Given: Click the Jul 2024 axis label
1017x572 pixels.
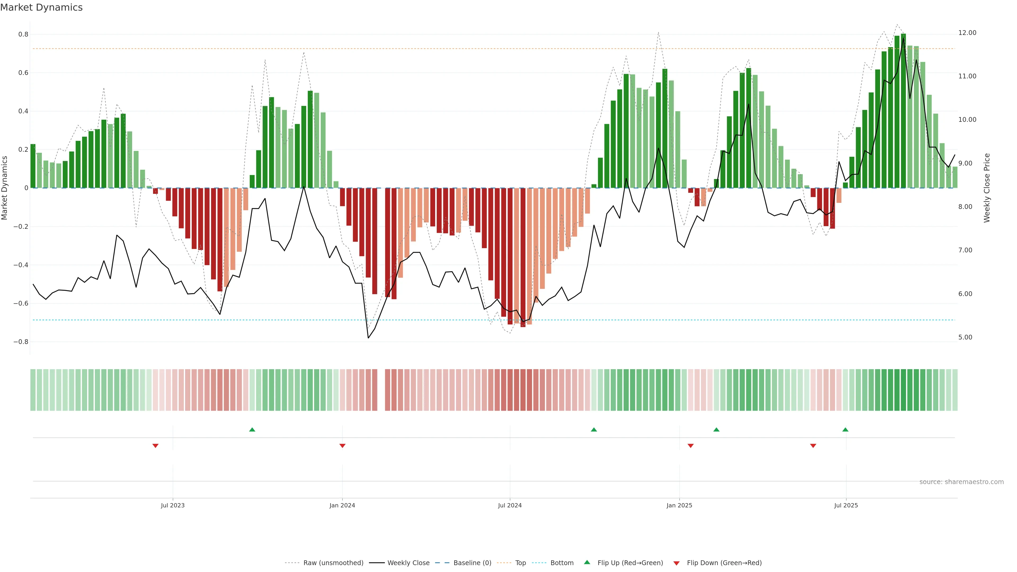Looking at the screenshot, I should (x=510, y=505).
